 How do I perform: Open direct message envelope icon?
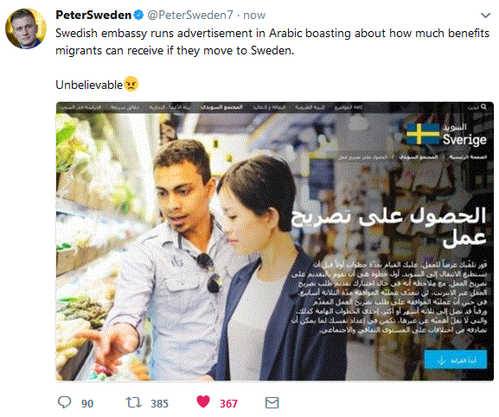point(272,402)
